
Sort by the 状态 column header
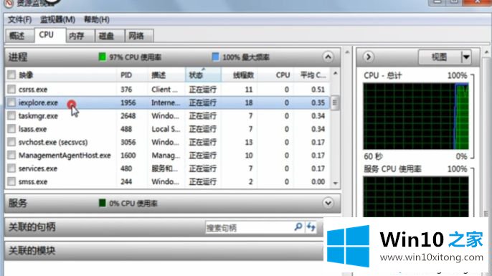pyautogui.click(x=203, y=75)
